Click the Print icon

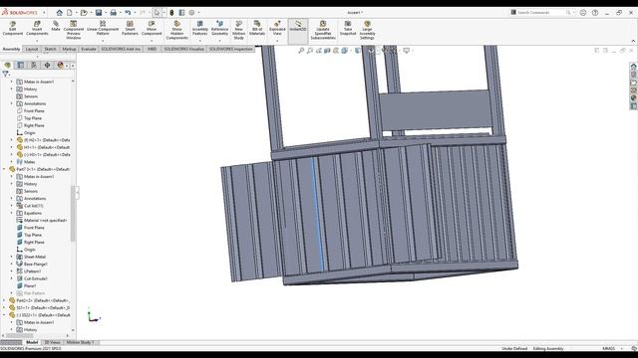point(113,13)
